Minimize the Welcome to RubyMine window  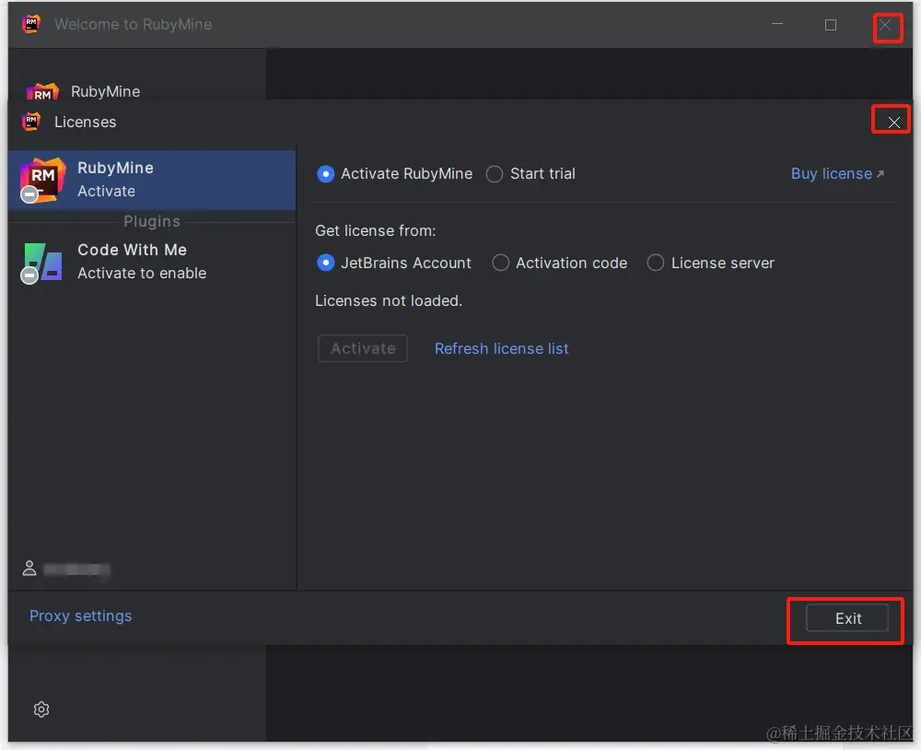click(x=777, y=25)
